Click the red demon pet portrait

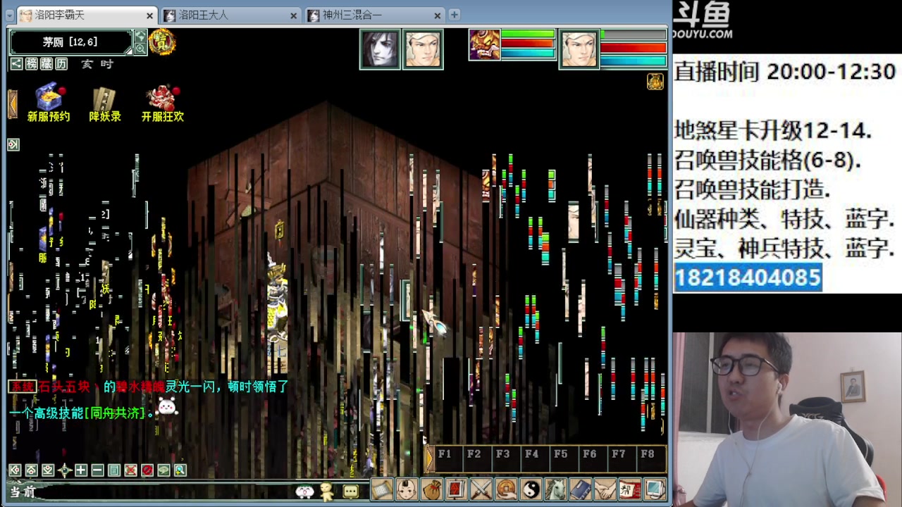[485, 44]
